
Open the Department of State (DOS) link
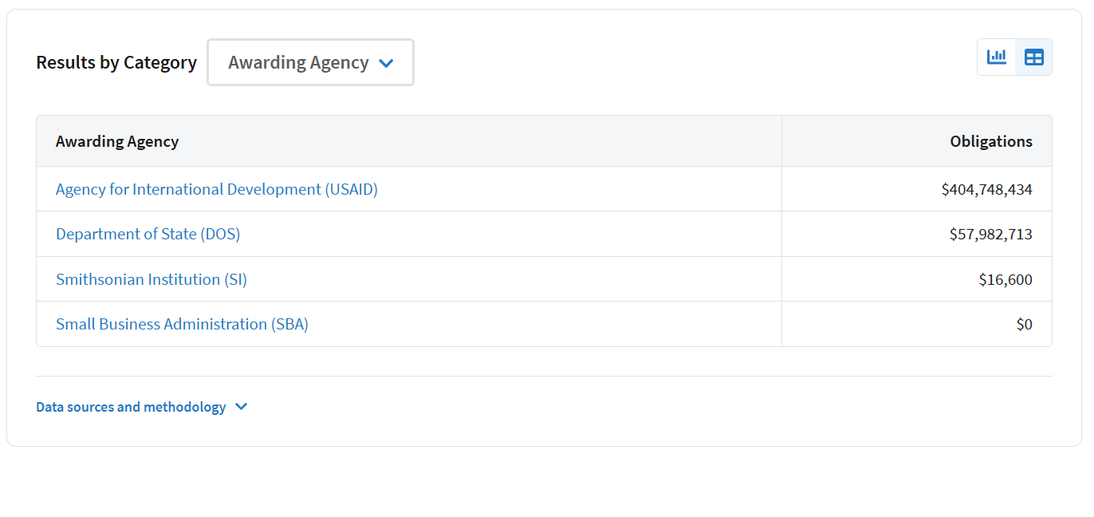(148, 234)
